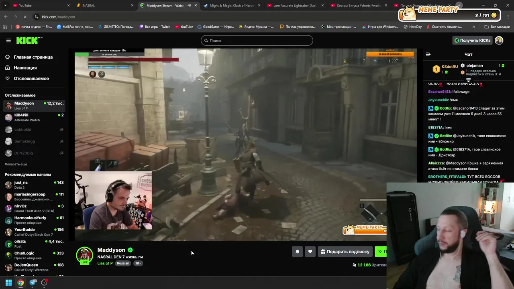Click the KICK logo
The width and height of the screenshot is (514, 289).
(29, 40)
